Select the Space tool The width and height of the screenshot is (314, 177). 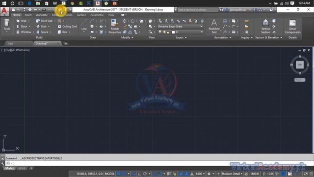coord(43,32)
